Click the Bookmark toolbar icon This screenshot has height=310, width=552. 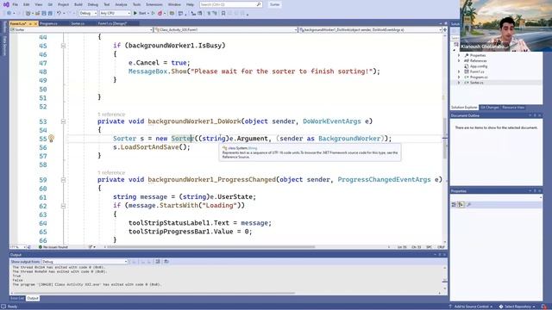pos(223,14)
